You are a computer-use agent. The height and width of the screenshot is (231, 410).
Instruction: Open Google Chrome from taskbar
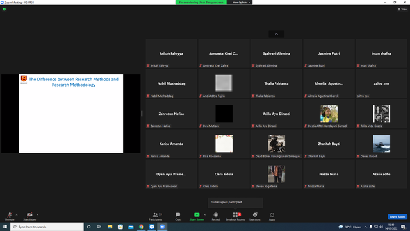tap(141, 227)
